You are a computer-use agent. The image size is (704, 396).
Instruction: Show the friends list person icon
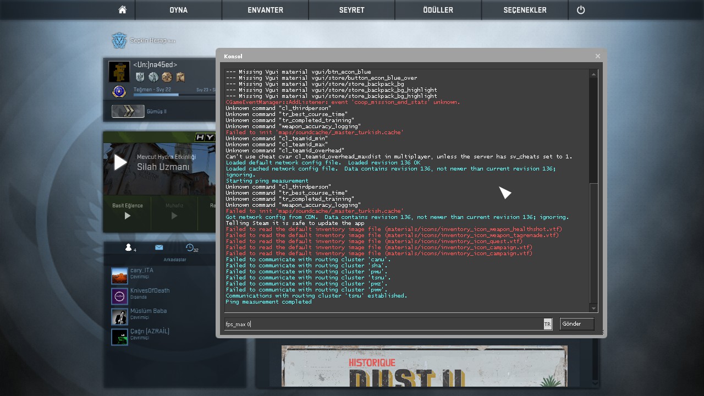tap(129, 248)
